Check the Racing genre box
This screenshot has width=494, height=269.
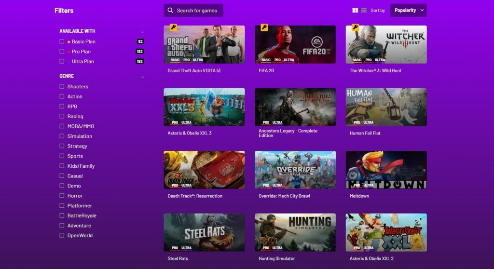[x=62, y=116]
